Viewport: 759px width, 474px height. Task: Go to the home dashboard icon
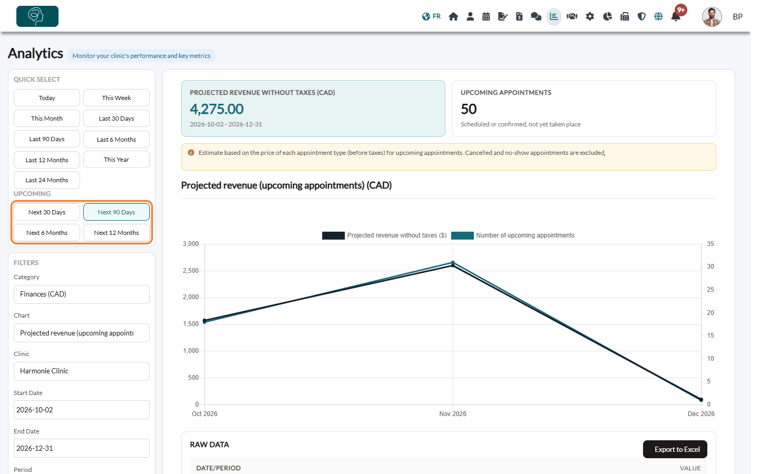pos(453,16)
